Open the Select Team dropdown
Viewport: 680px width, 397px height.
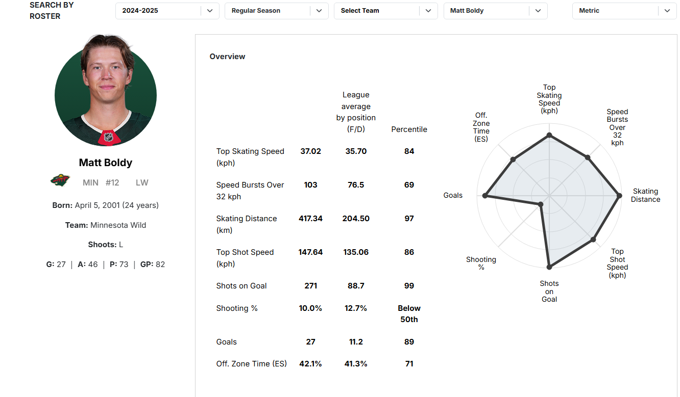coord(385,11)
